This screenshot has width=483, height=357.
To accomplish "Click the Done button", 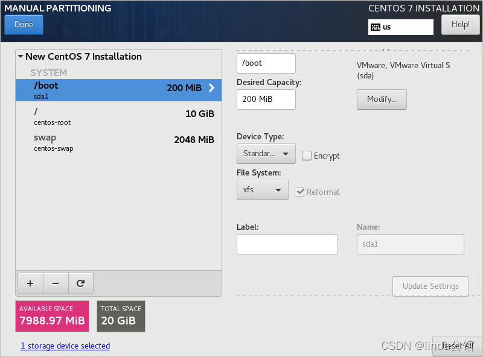I will [x=24, y=25].
